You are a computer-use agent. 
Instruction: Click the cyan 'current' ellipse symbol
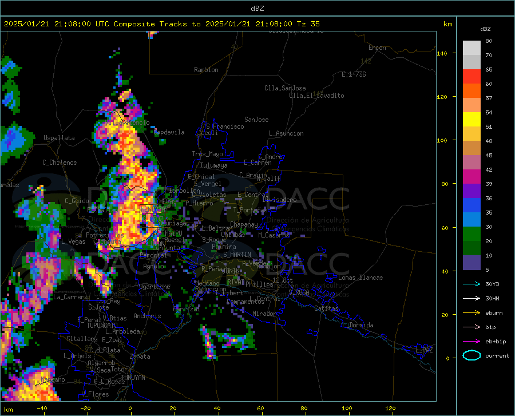click(x=472, y=355)
